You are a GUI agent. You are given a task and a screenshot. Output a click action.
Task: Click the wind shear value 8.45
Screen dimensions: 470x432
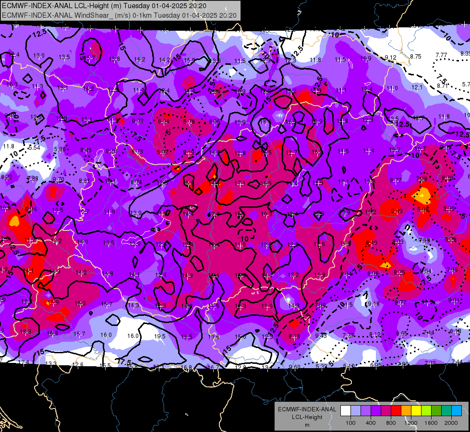86,150
